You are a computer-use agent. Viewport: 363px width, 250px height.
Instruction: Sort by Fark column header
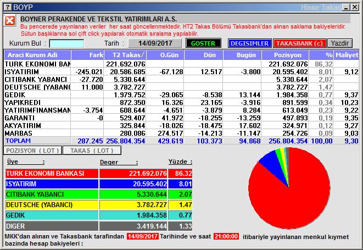tap(87, 55)
